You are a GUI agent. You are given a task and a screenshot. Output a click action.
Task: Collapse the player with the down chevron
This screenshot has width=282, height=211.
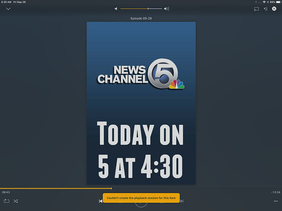click(8, 9)
